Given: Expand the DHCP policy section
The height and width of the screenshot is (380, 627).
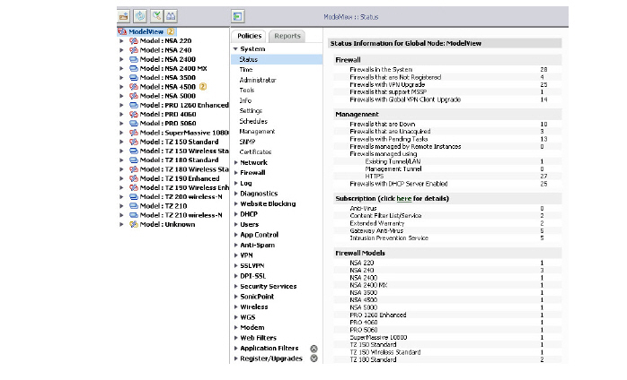Looking at the screenshot, I should coord(236,214).
